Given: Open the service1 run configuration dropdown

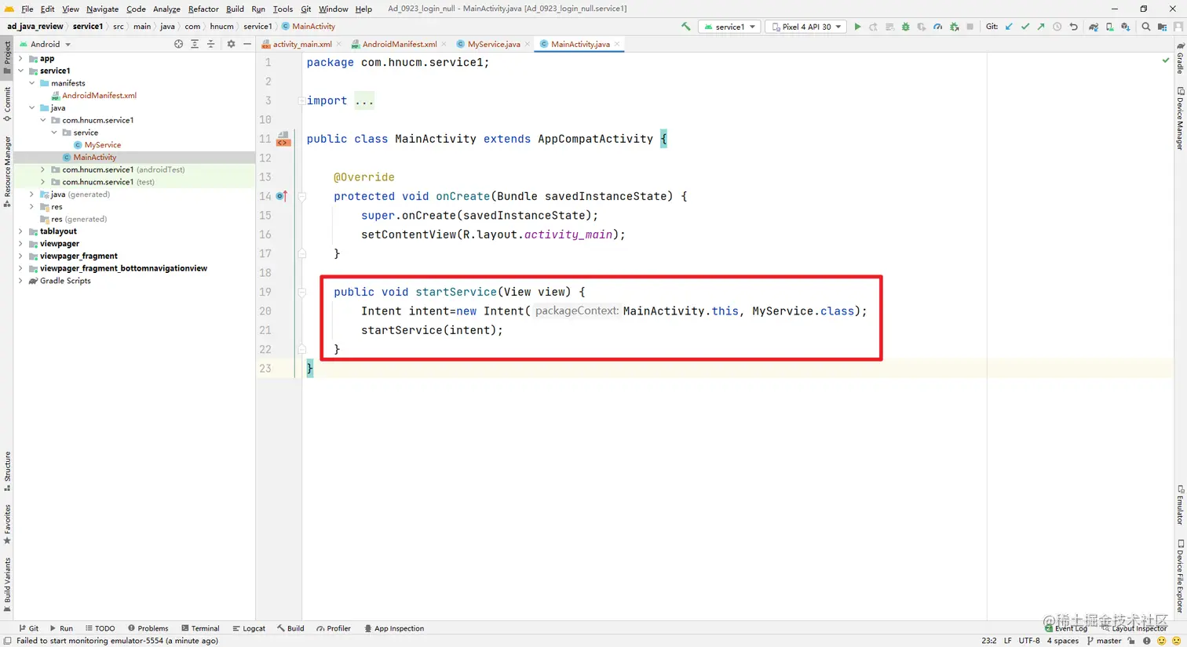Looking at the screenshot, I should tap(729, 27).
